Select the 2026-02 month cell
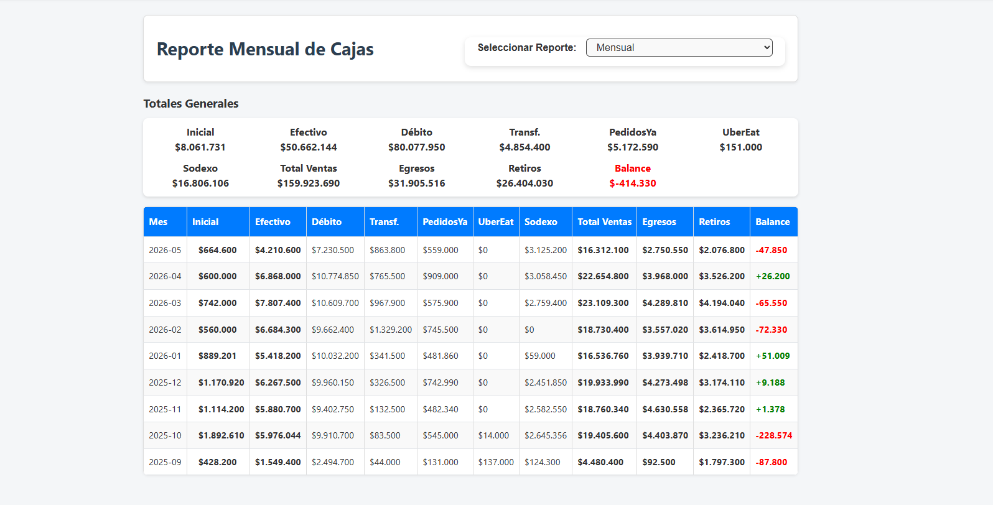This screenshot has width=993, height=505. pyautogui.click(x=165, y=330)
